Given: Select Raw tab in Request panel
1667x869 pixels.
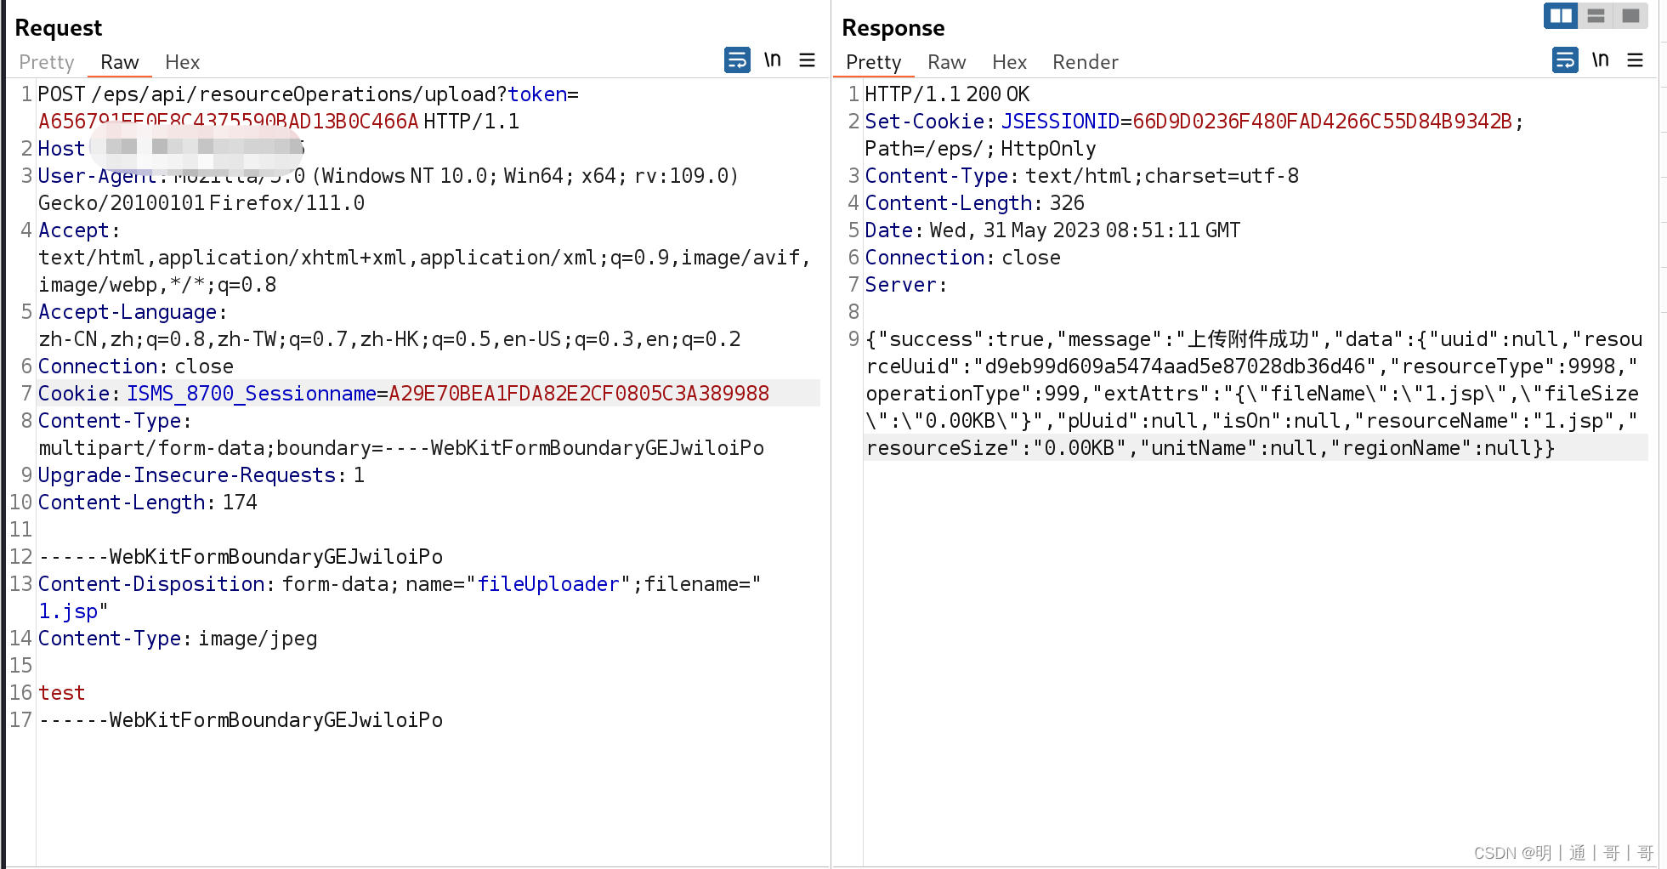Looking at the screenshot, I should (119, 62).
